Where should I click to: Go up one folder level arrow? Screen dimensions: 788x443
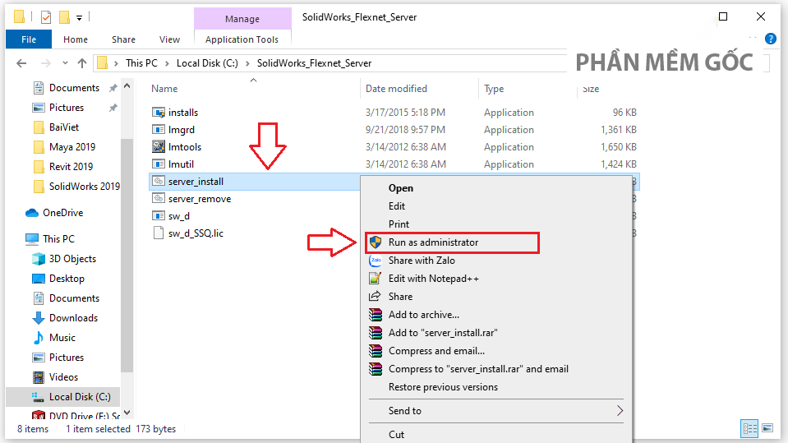(x=82, y=63)
